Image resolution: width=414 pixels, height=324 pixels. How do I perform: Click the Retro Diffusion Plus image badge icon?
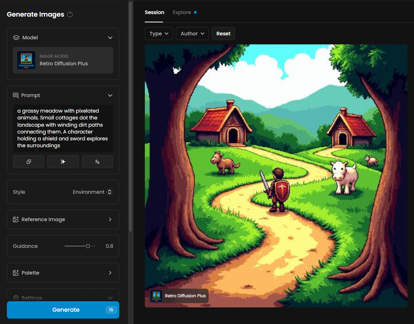coord(156,296)
